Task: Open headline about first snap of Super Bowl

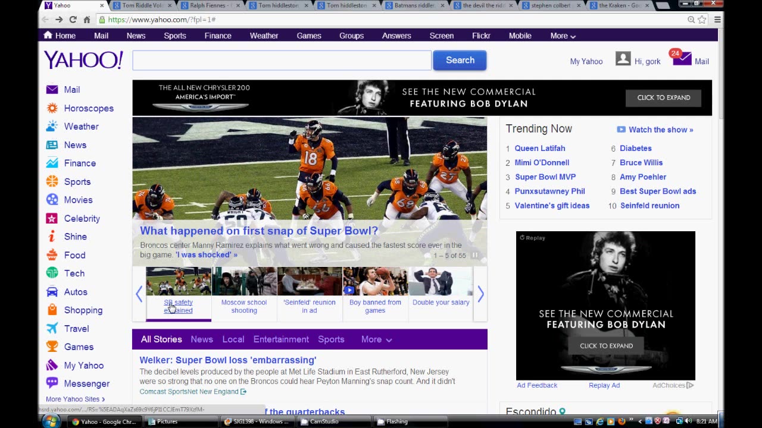Action: [x=259, y=231]
